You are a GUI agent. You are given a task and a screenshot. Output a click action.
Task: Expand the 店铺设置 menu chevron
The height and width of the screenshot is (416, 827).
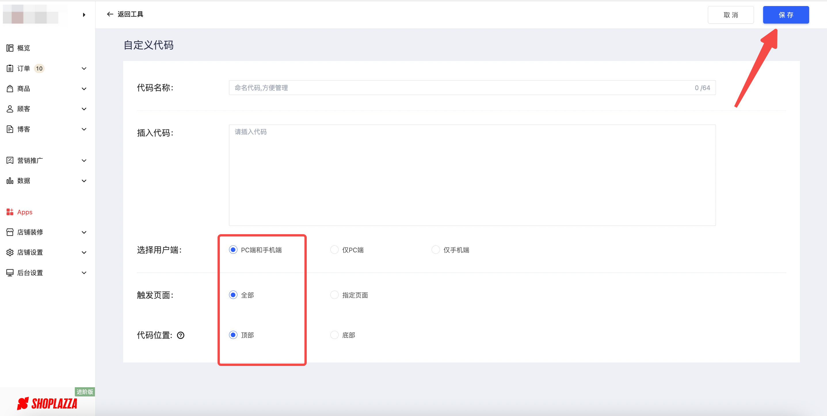tap(84, 252)
